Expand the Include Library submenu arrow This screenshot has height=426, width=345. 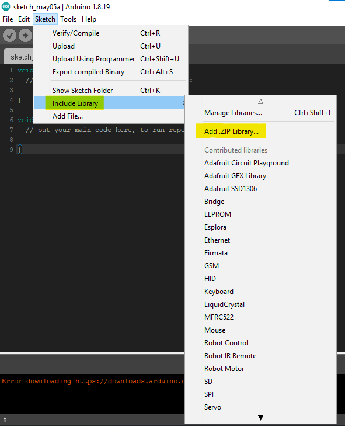tap(184, 103)
